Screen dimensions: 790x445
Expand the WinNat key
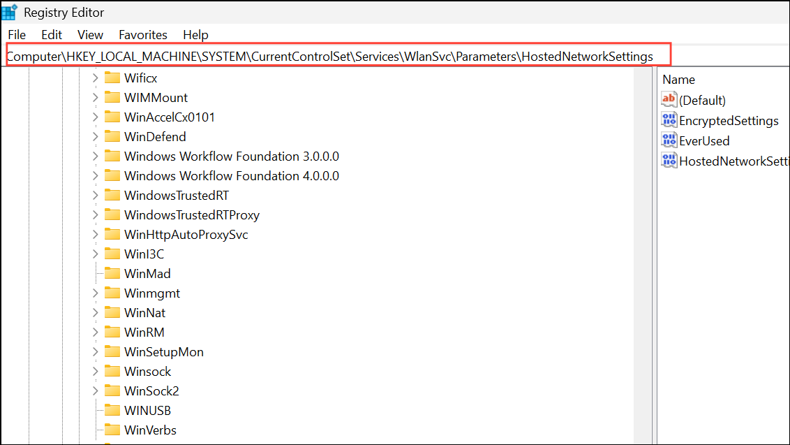point(95,313)
